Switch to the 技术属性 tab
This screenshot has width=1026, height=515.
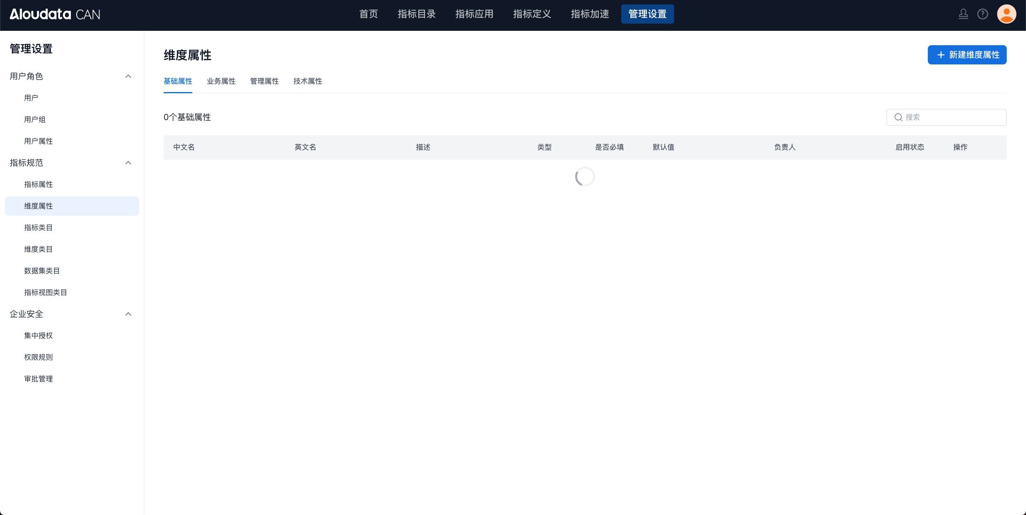pyautogui.click(x=307, y=81)
